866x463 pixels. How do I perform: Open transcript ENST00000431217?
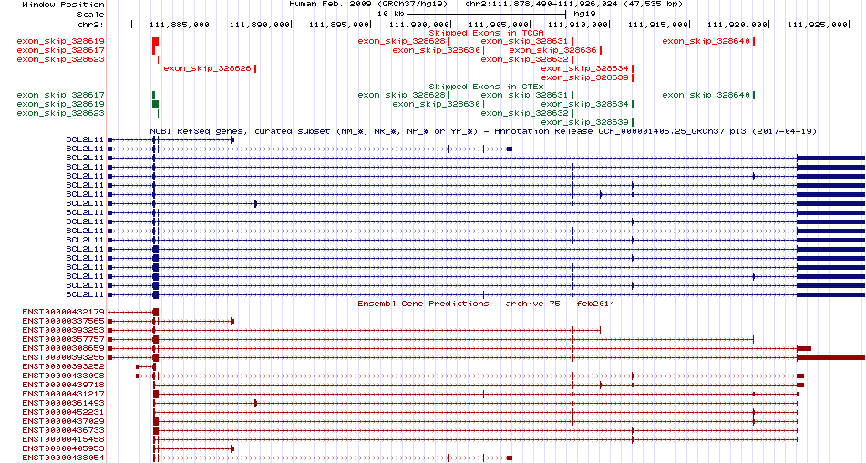coord(64,394)
